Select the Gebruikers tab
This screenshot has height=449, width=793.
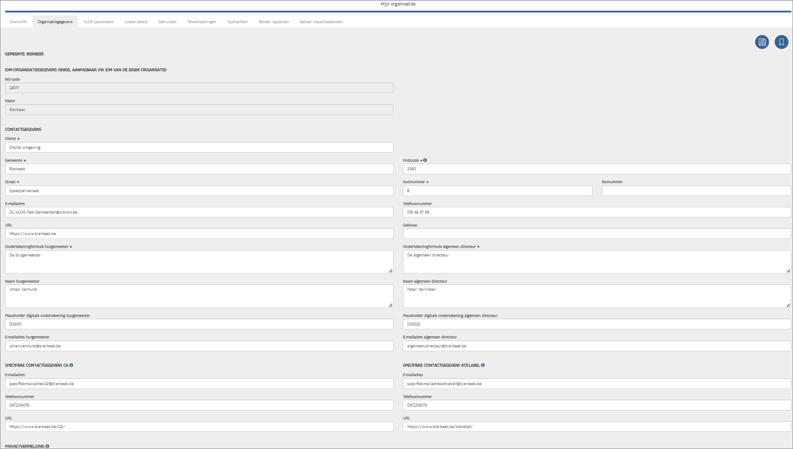tap(167, 22)
